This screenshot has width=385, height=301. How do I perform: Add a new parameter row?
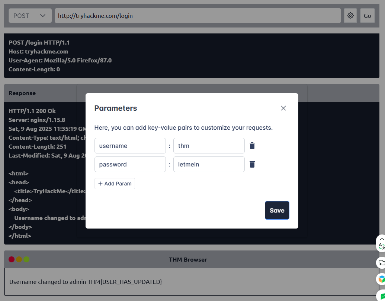click(x=115, y=184)
